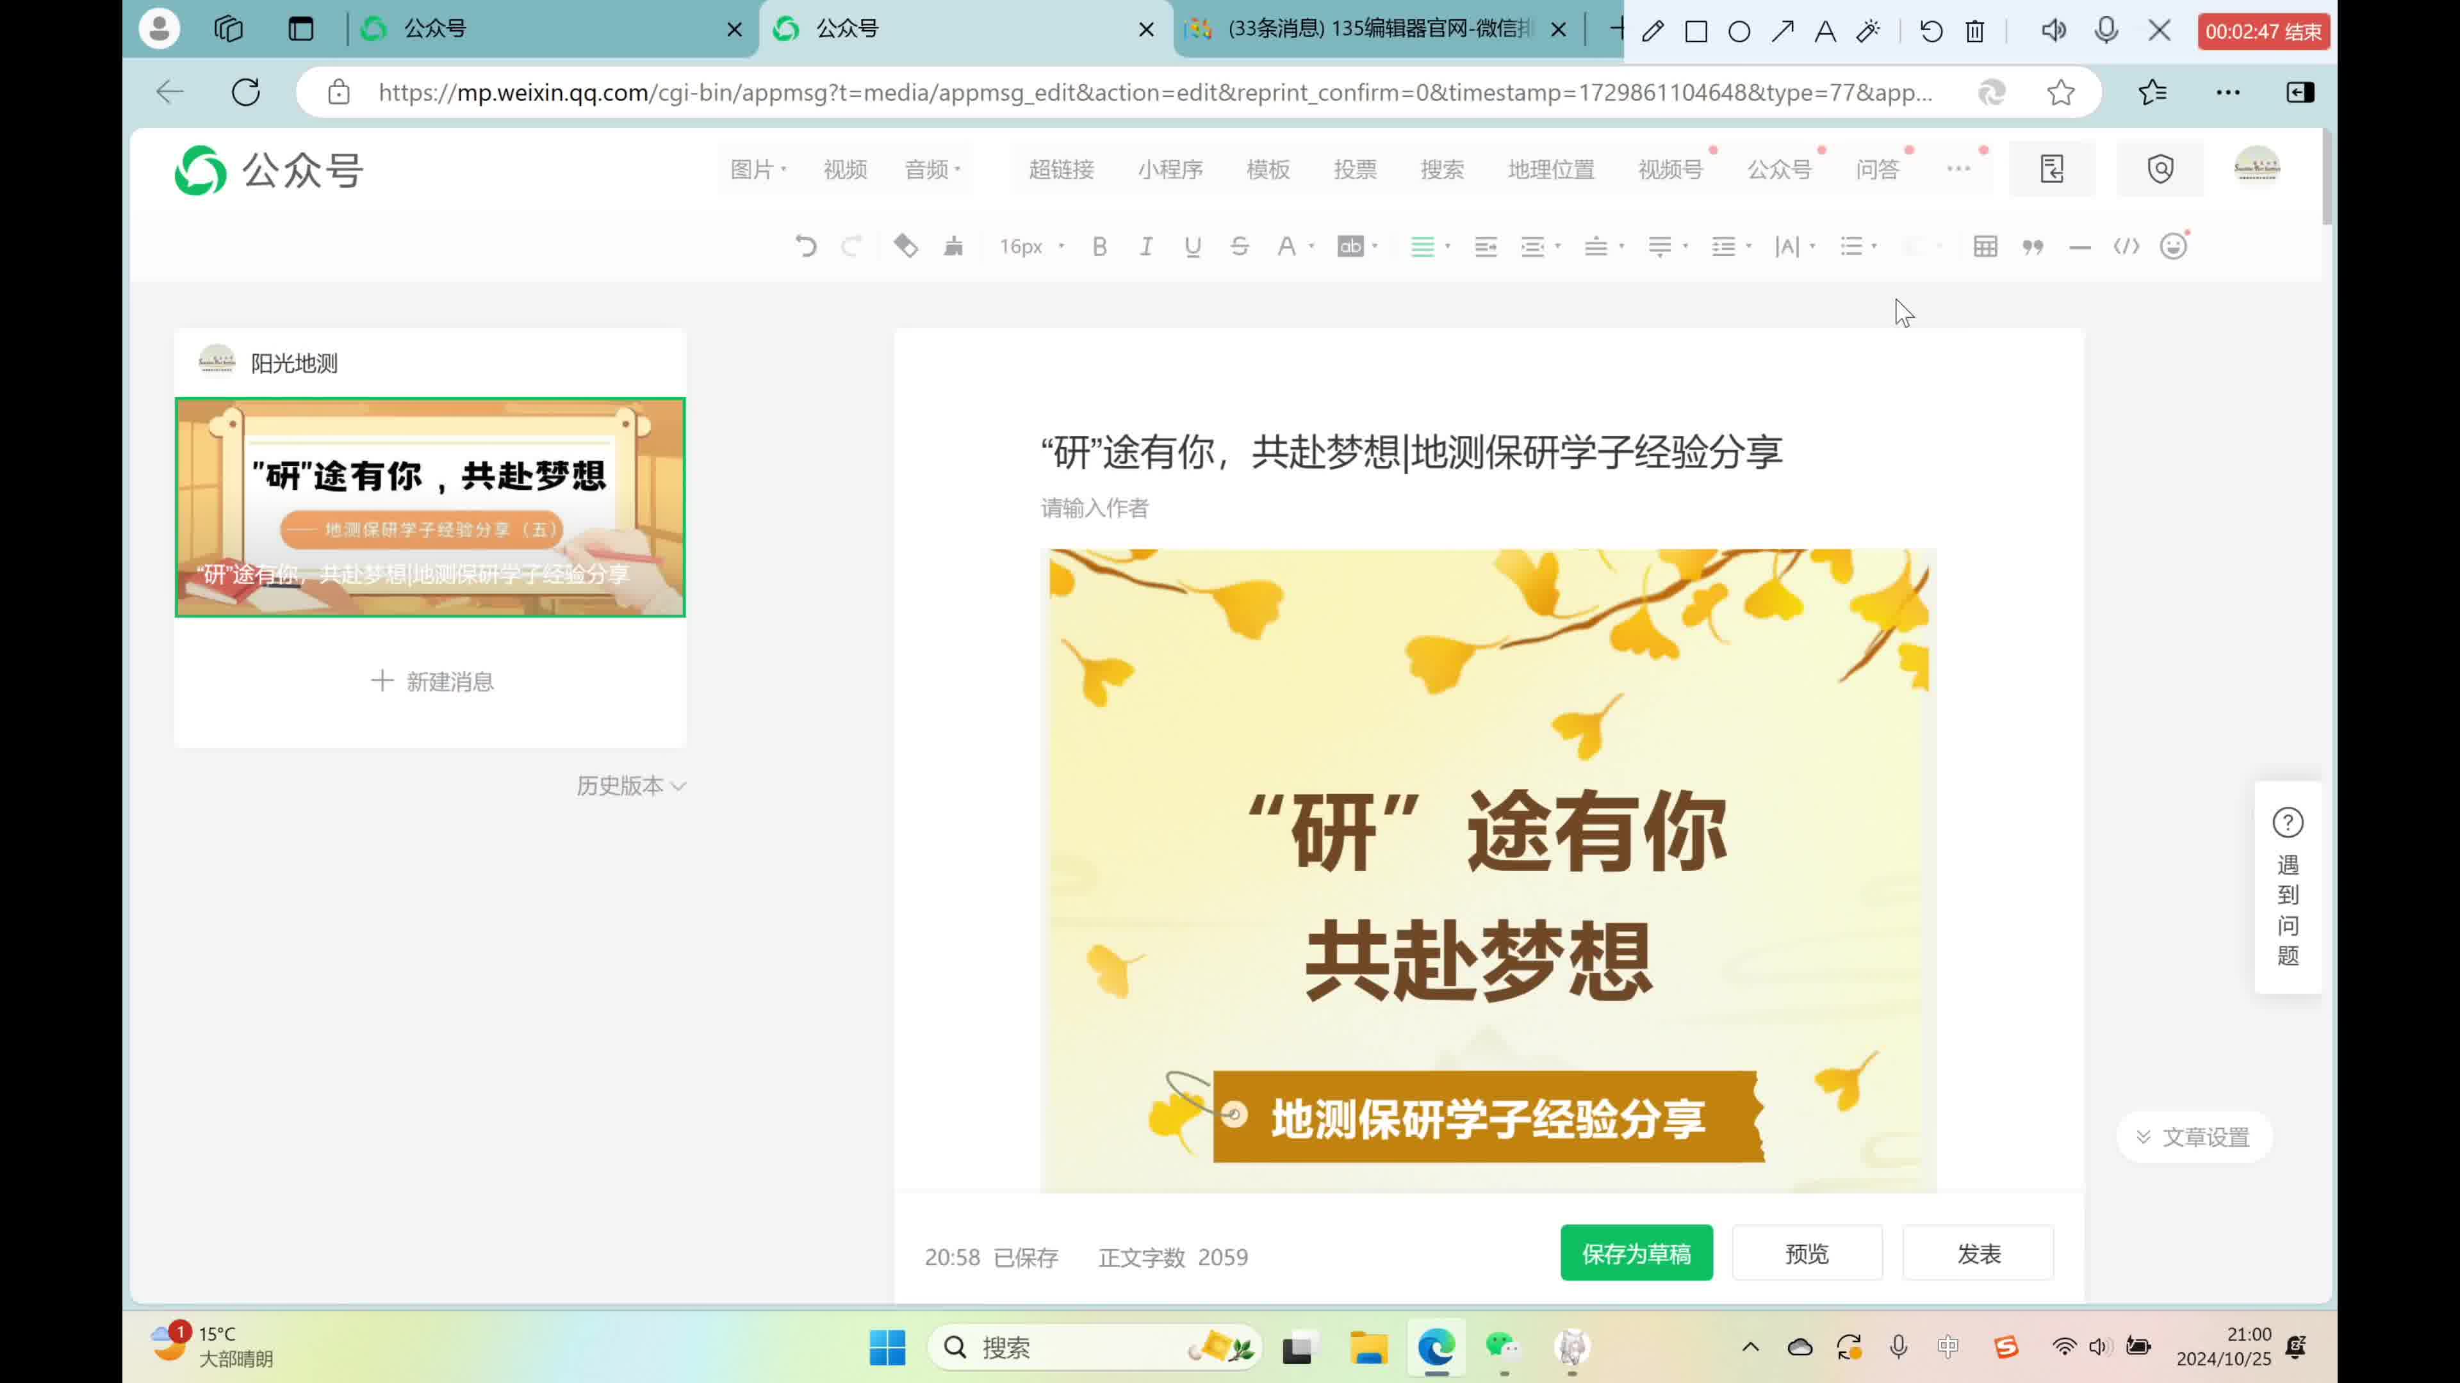Open the account avatar at top right
Screen dimensions: 2460x1383
pos(2256,167)
